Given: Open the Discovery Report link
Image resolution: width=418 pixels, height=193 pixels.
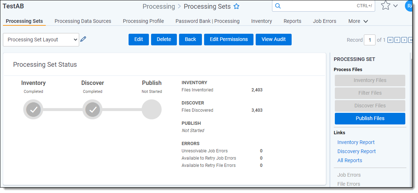Looking at the screenshot, I should coord(356,151).
